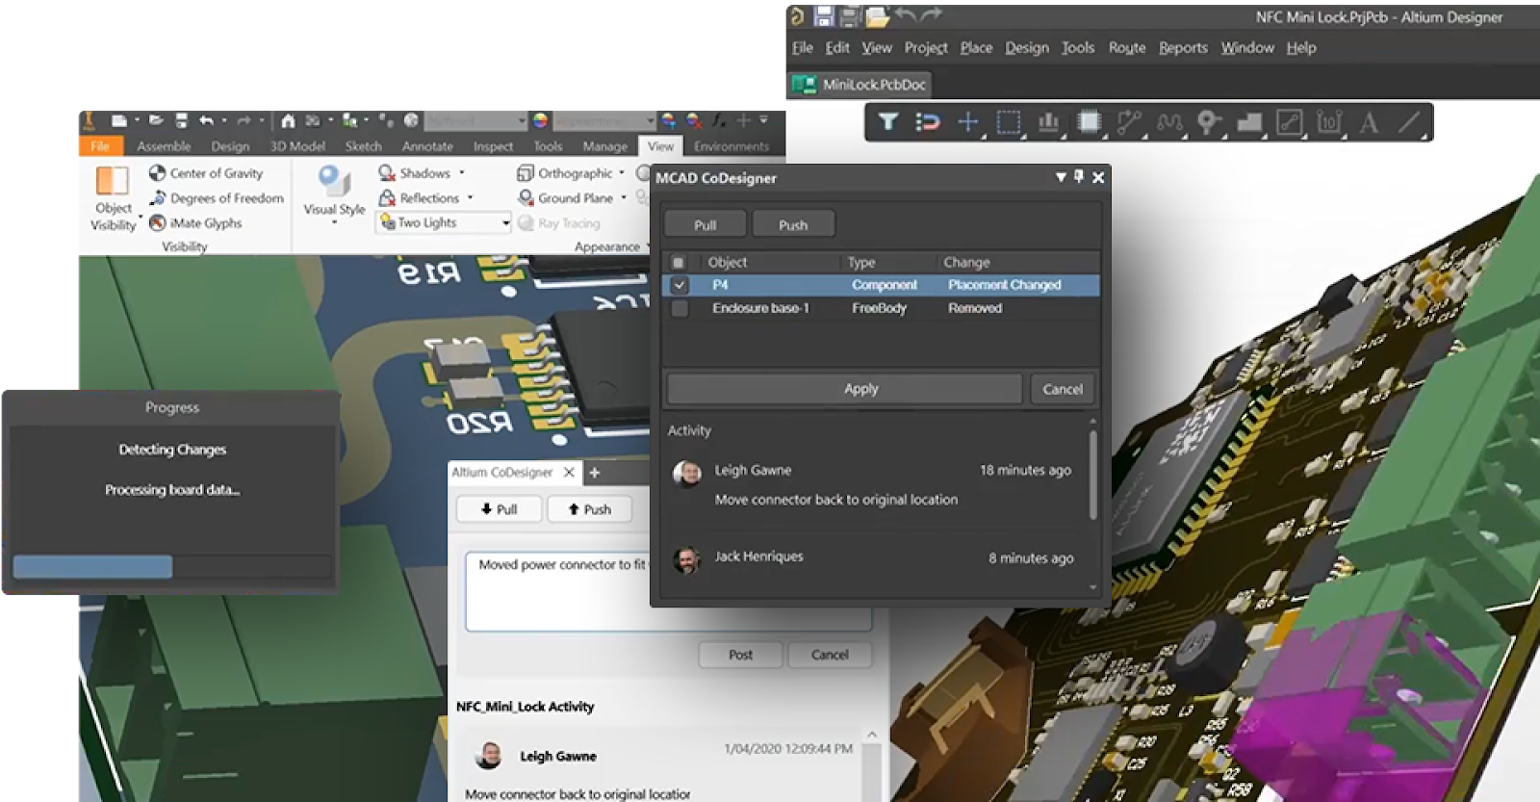This screenshot has width=1540, height=802.
Task: Choose the place text 'A' tool
Action: (1368, 122)
